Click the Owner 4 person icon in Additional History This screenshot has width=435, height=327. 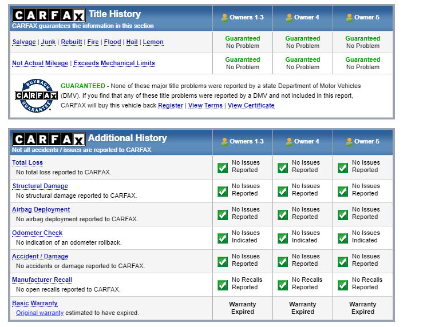coord(289,142)
